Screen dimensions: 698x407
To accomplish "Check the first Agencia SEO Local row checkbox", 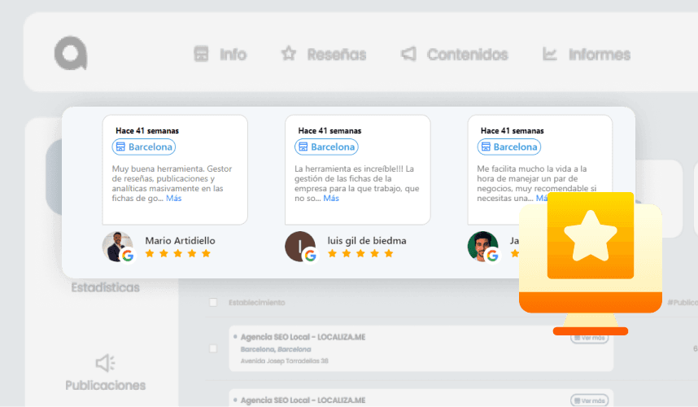I will [x=213, y=348].
